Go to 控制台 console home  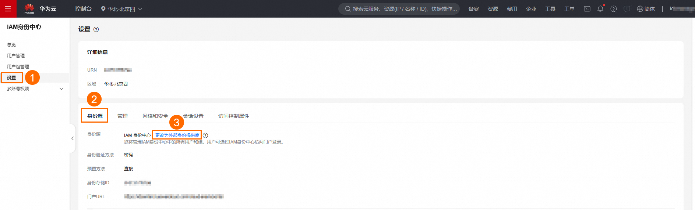point(83,9)
